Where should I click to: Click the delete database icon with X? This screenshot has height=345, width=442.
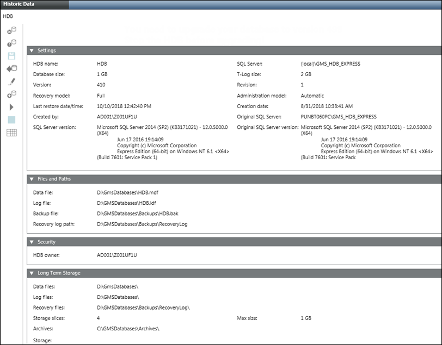coord(11,30)
